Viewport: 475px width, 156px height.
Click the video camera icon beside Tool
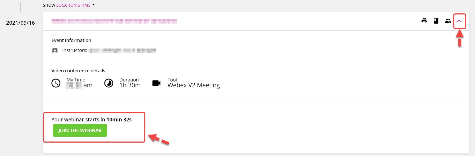tap(156, 83)
